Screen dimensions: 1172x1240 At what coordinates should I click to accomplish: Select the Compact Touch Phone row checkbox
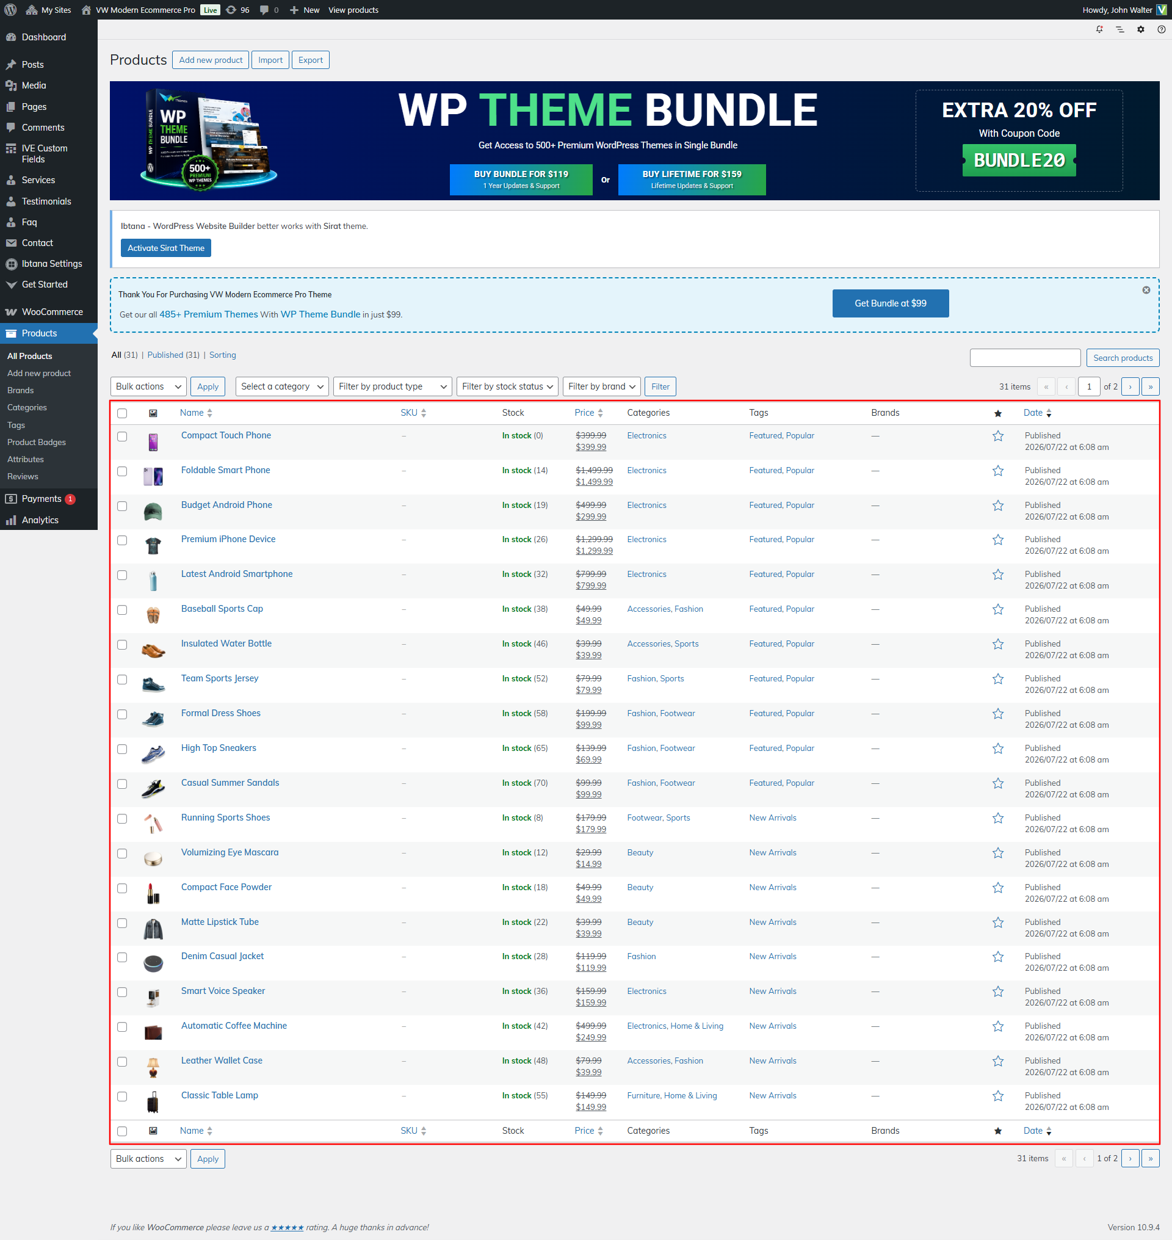pyautogui.click(x=122, y=437)
